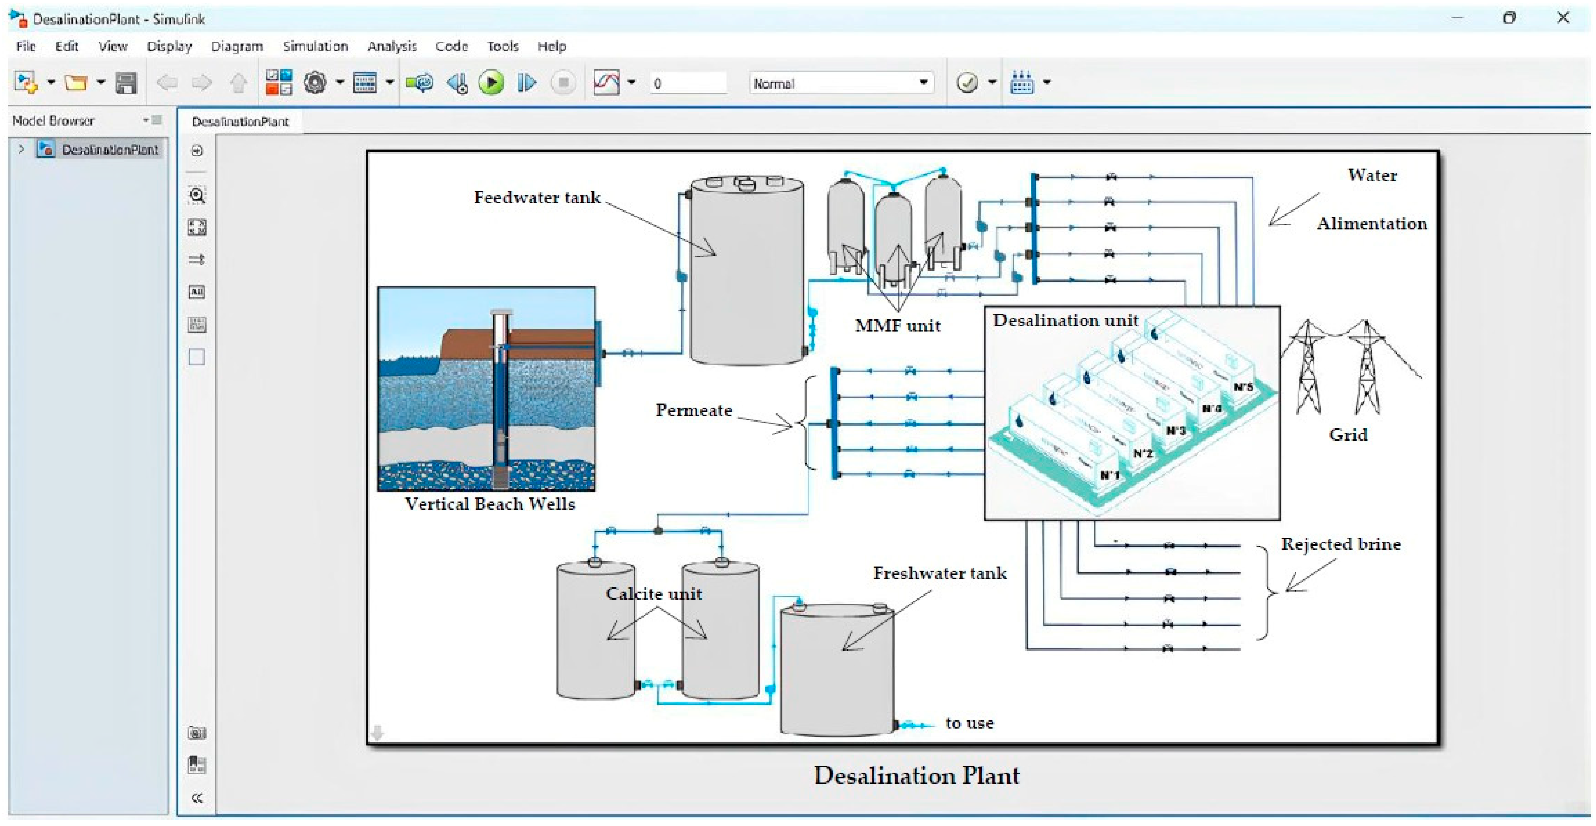Viewport: 1596px width, 826px height.
Task: Open the Model Advisor dropdown arrow
Action: (x=992, y=82)
